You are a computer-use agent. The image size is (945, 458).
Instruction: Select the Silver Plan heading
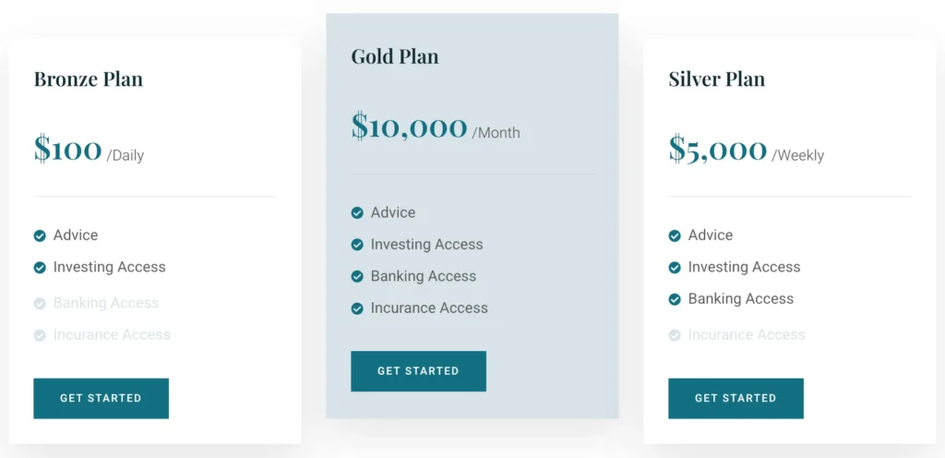(x=717, y=79)
